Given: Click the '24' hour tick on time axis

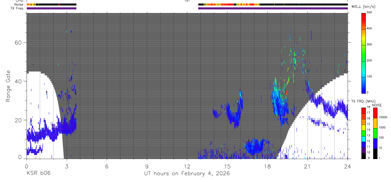Looking at the screenshot, I should (x=347, y=166).
